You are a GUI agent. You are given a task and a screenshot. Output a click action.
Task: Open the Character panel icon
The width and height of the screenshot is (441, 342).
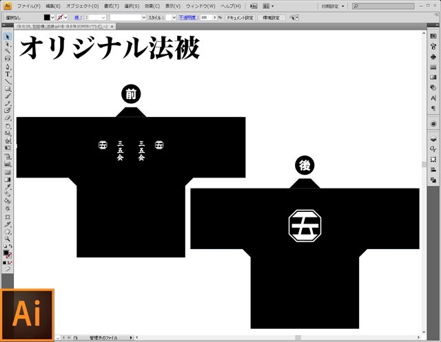(x=433, y=98)
